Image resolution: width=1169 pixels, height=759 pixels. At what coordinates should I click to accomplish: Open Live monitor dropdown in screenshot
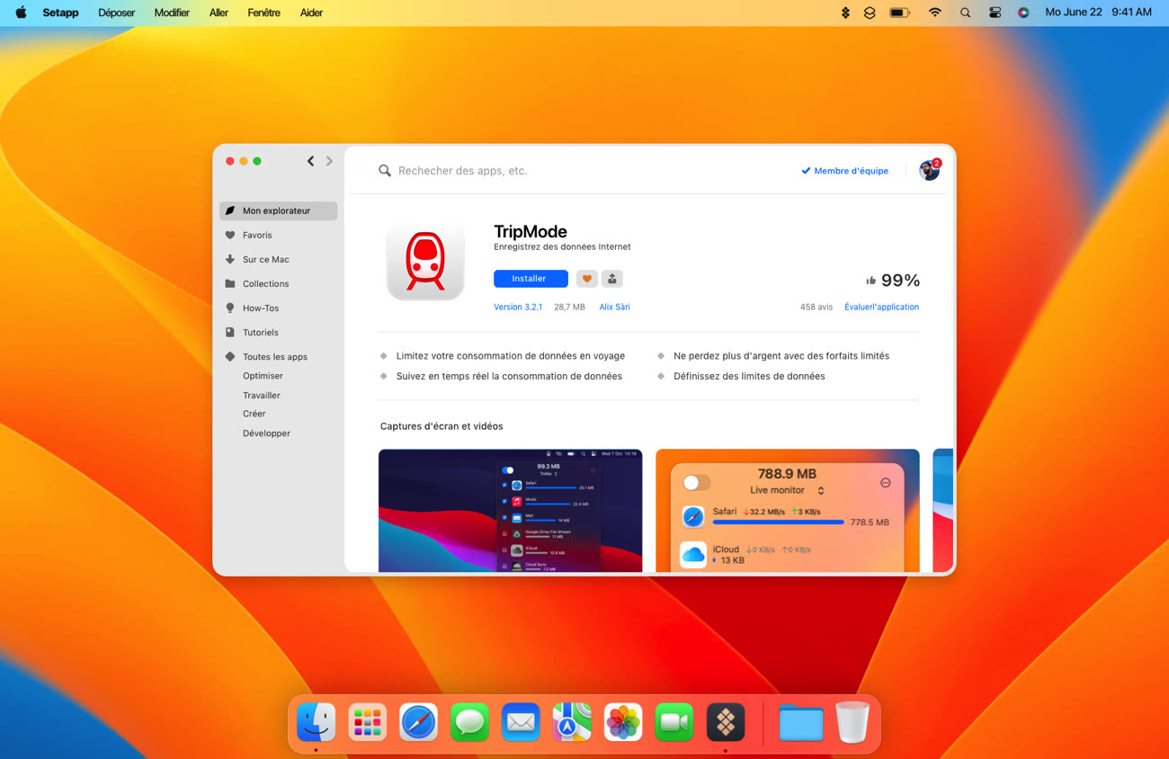(x=788, y=490)
